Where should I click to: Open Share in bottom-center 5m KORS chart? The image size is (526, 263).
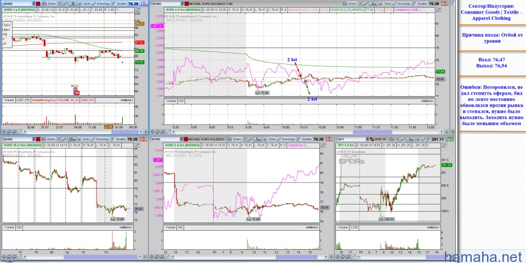[234, 139]
